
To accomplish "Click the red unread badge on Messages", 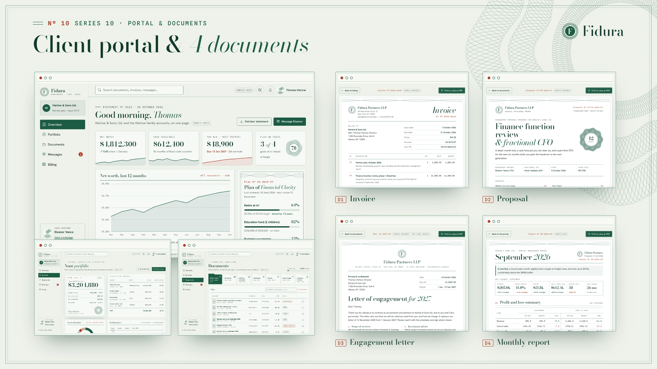I will (81, 154).
